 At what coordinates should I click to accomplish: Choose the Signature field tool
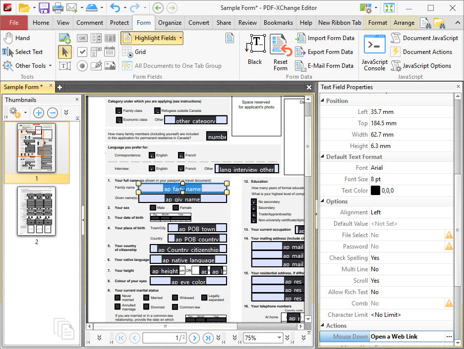point(96,66)
